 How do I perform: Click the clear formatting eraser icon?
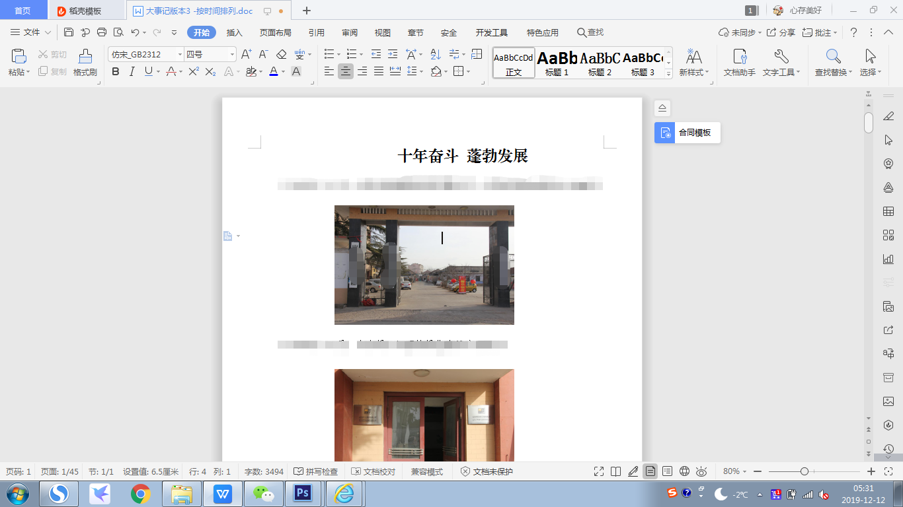pos(282,54)
